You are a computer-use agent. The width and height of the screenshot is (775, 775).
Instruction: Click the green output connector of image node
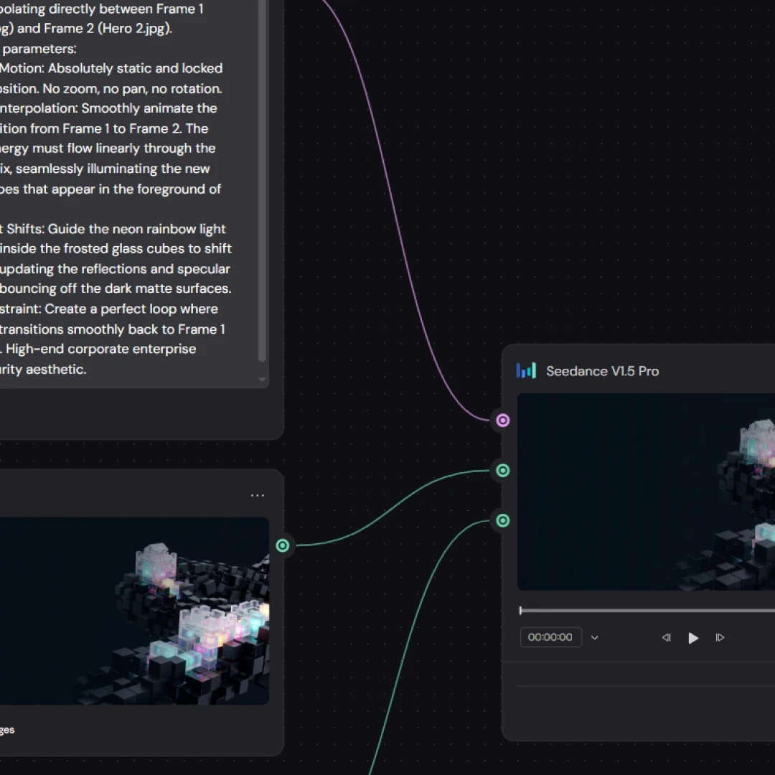(x=283, y=545)
